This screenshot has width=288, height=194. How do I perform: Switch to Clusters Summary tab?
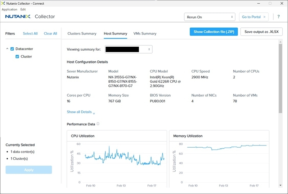[x=82, y=33]
